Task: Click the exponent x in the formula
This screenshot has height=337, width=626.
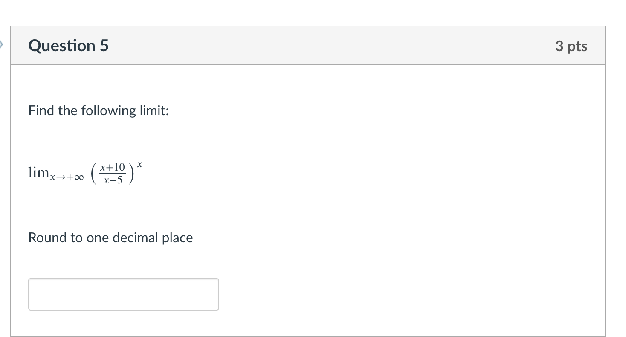Action: click(139, 164)
